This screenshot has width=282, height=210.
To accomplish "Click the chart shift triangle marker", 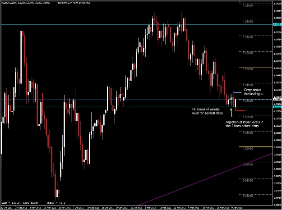I will click(x=240, y=2).
